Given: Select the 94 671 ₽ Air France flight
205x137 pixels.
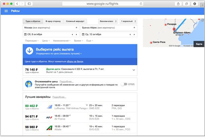Looking at the screenshot, I should pyautogui.click(x=80, y=117).
